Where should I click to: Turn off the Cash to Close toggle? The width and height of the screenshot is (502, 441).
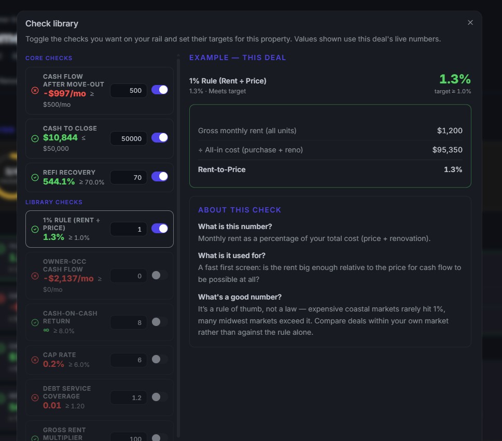tap(159, 138)
